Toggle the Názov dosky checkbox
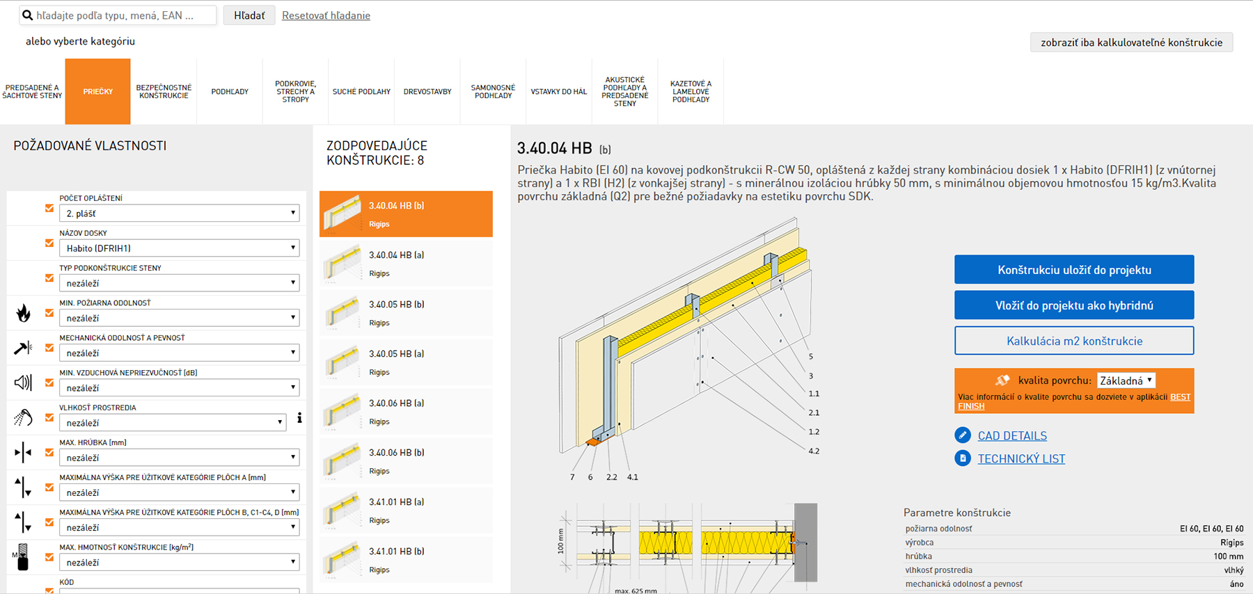This screenshot has height=594, width=1253. (x=49, y=243)
